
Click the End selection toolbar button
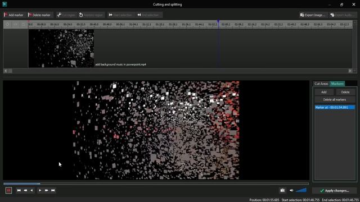point(148,15)
